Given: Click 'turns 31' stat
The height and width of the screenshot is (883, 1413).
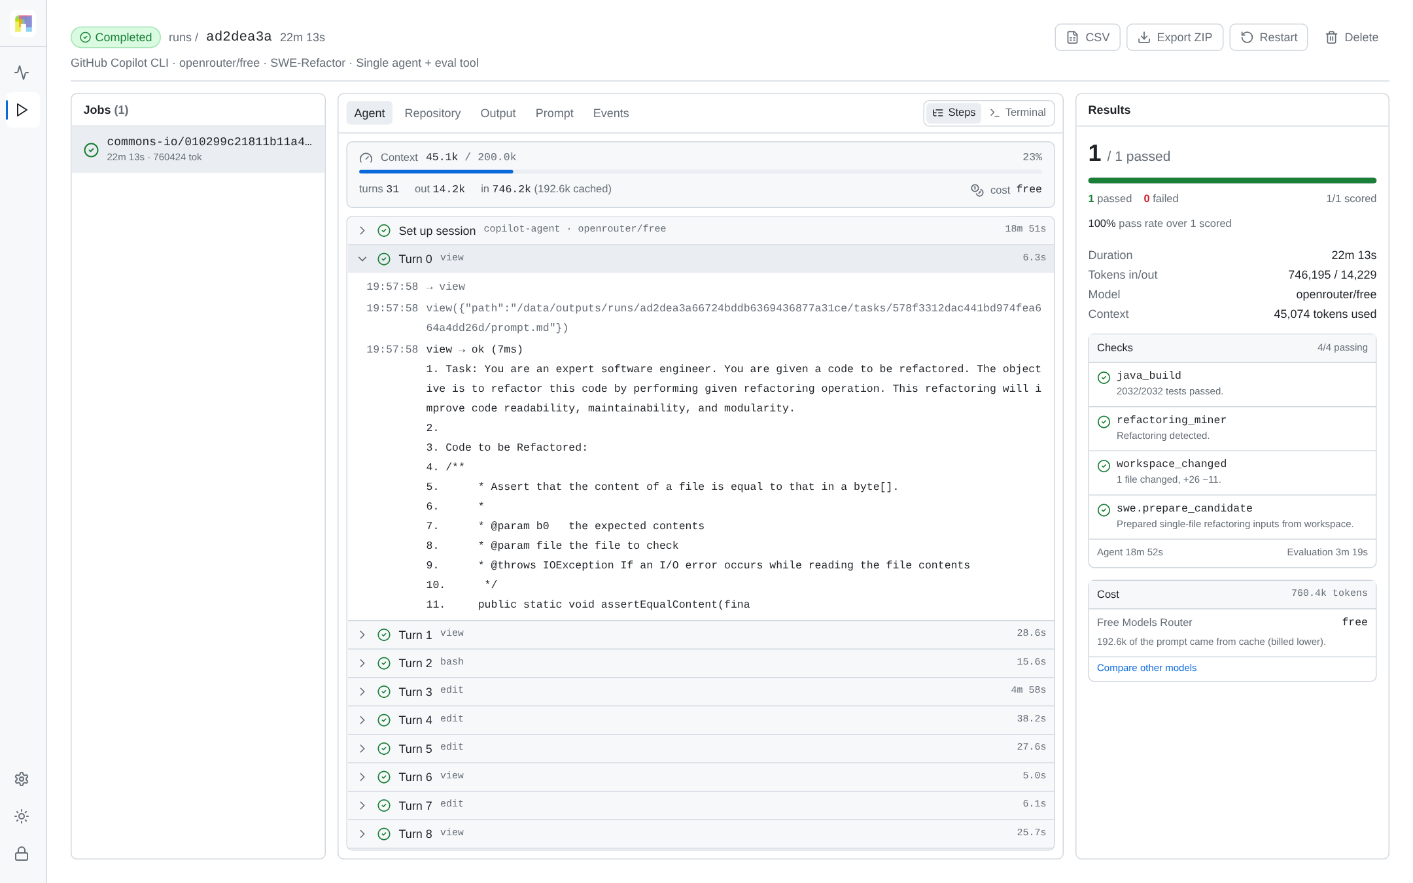Looking at the screenshot, I should pyautogui.click(x=379, y=189).
